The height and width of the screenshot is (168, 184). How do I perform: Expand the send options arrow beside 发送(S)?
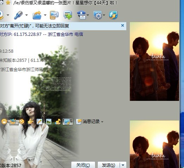pyautogui.click(x=123, y=165)
